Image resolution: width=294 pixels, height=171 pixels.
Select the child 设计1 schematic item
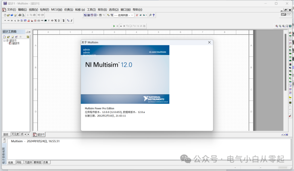coord(16,43)
